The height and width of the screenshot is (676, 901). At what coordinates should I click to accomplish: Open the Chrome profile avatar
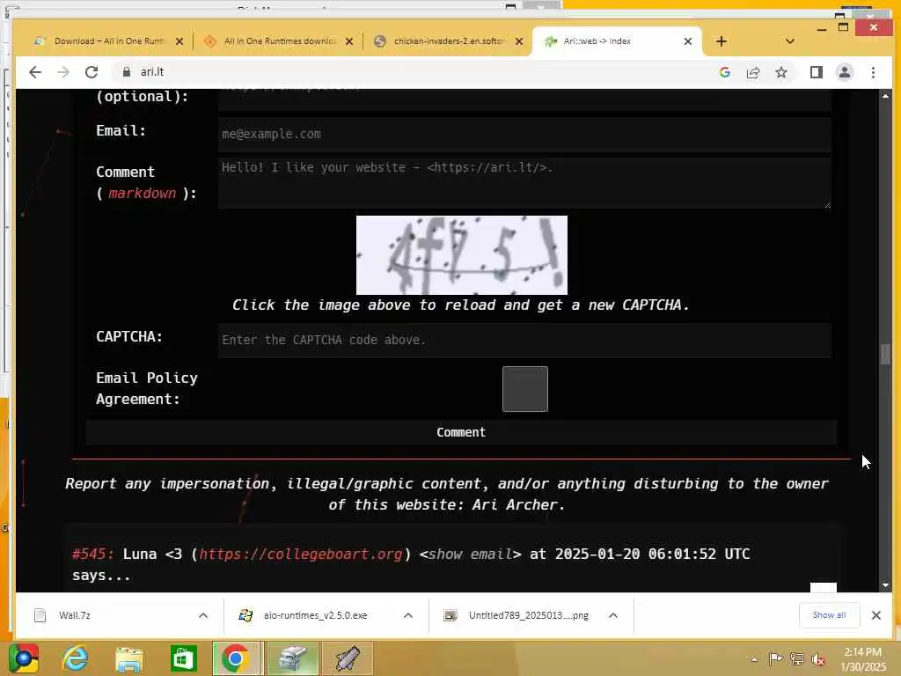click(844, 72)
